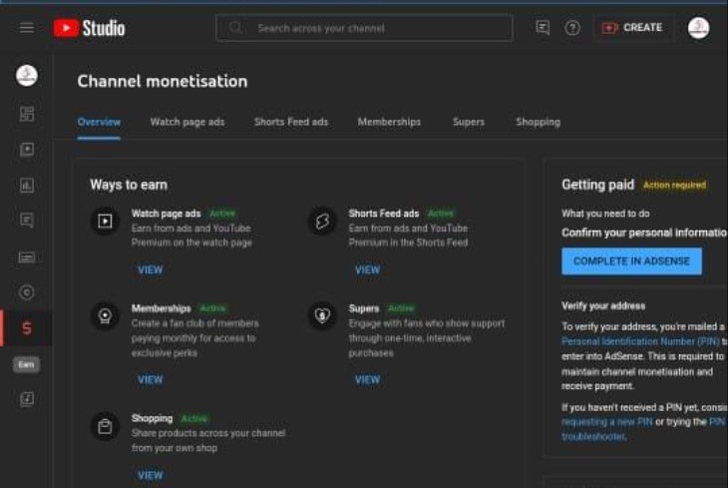Click the channel avatar in sidebar
This screenshot has height=488, width=728.
pyautogui.click(x=27, y=75)
